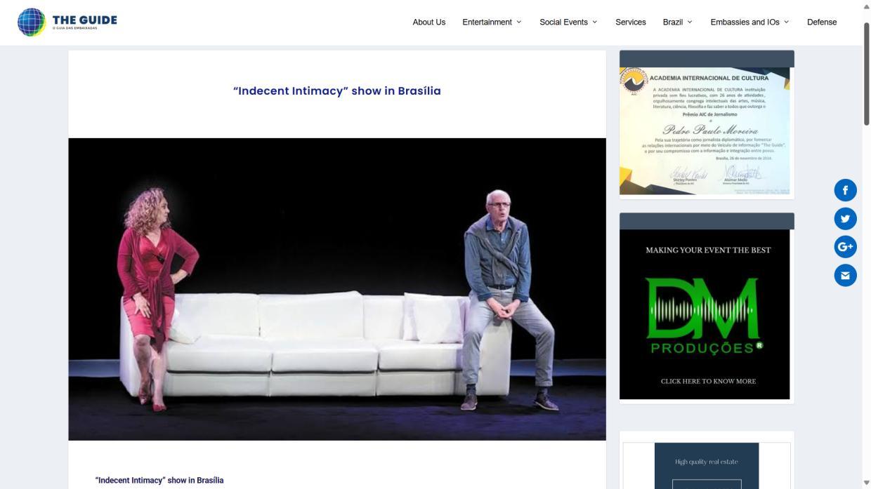Open the Services menu item

(631, 22)
